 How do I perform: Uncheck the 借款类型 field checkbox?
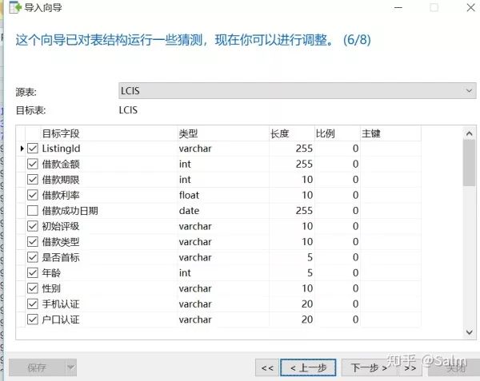click(x=33, y=242)
